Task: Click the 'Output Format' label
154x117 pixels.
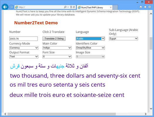Action: pos(19,52)
